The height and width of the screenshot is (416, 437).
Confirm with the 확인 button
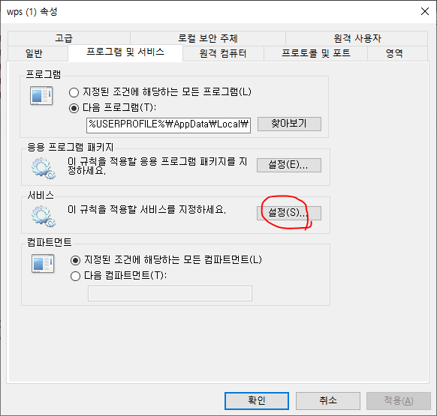(x=256, y=401)
